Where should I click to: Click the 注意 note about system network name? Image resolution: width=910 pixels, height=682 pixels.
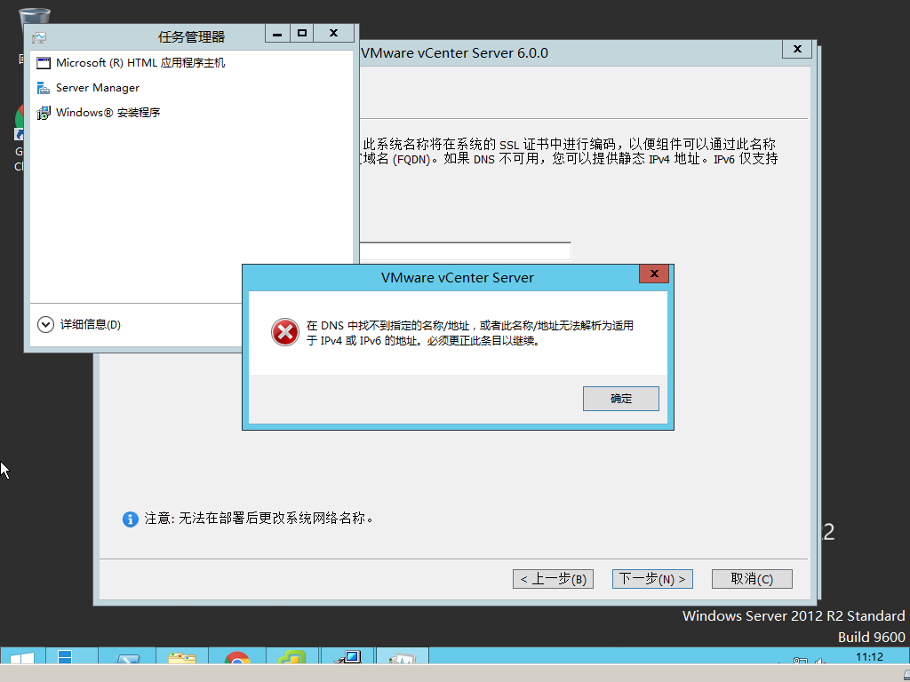click(259, 519)
